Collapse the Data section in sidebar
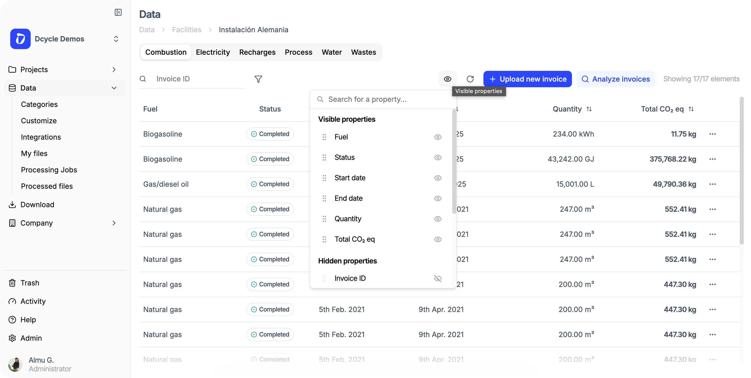The width and height of the screenshot is (751, 378). (114, 88)
